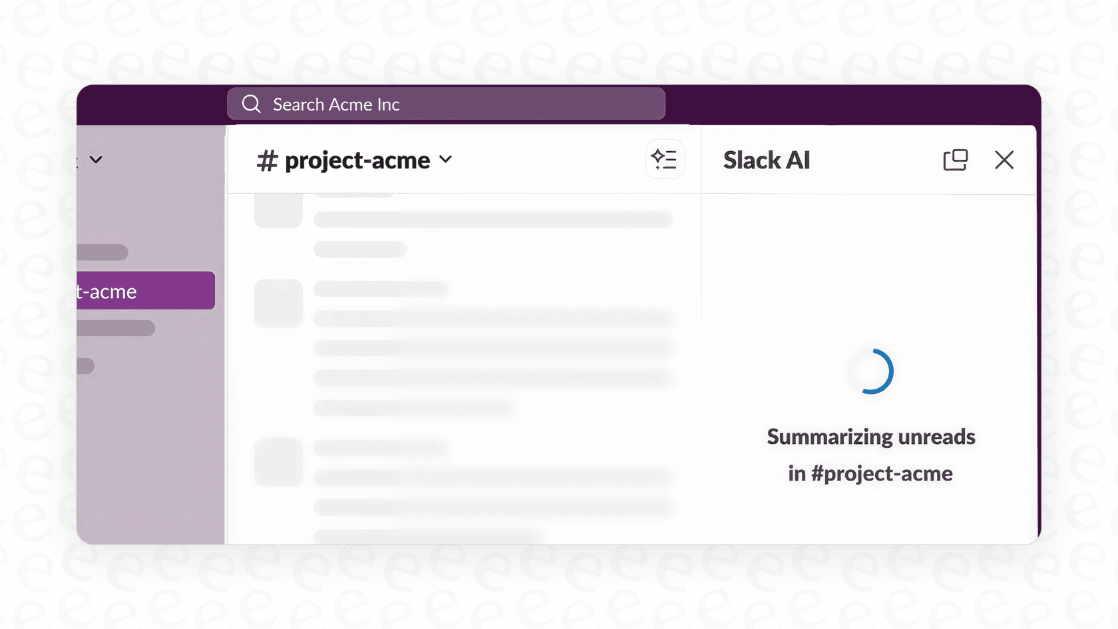This screenshot has width=1118, height=629.
Task: Click the sparkle list icon near the header divider
Action: pyautogui.click(x=664, y=159)
